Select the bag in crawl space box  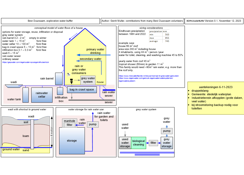[x=82, y=90]
